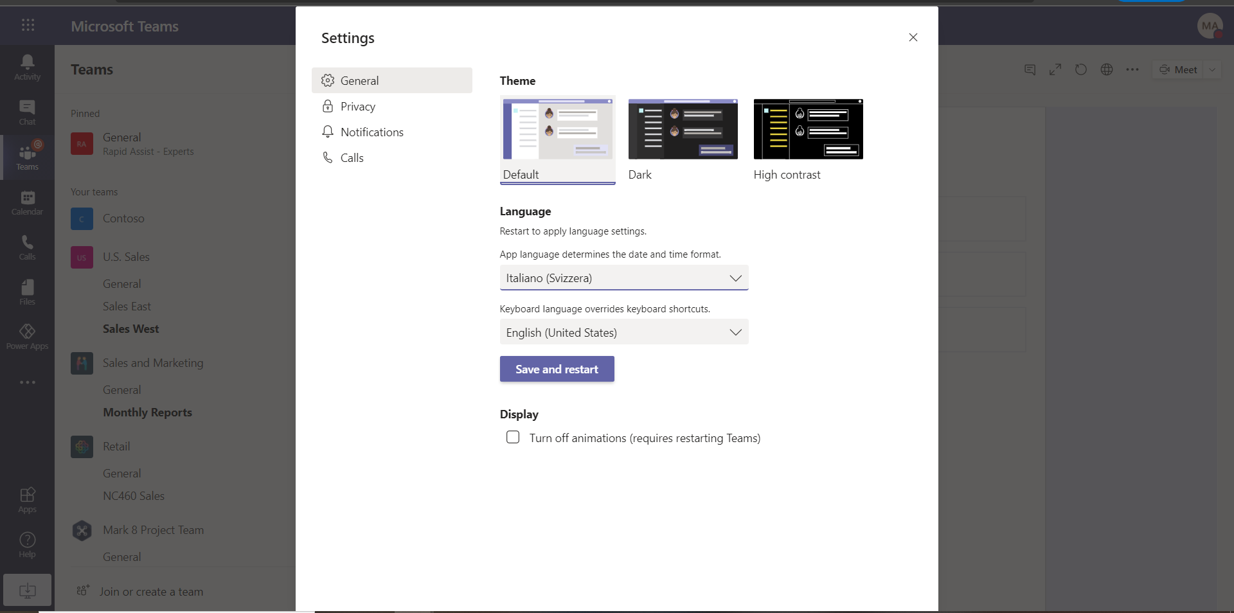Click the U.S. Sales team avatar

pos(82,258)
